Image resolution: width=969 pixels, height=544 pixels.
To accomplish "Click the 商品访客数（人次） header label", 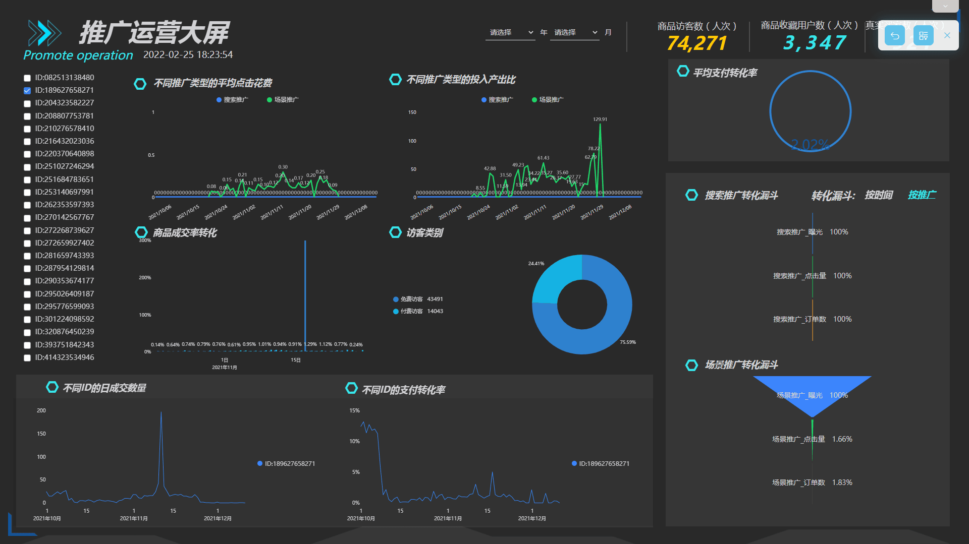I will point(697,26).
